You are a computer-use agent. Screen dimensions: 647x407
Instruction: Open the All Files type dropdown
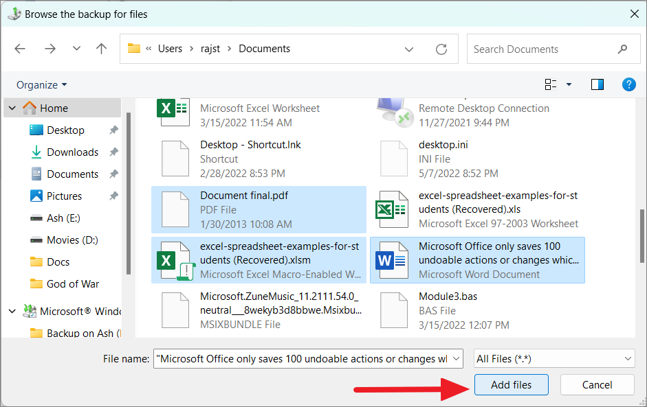pyautogui.click(x=554, y=359)
